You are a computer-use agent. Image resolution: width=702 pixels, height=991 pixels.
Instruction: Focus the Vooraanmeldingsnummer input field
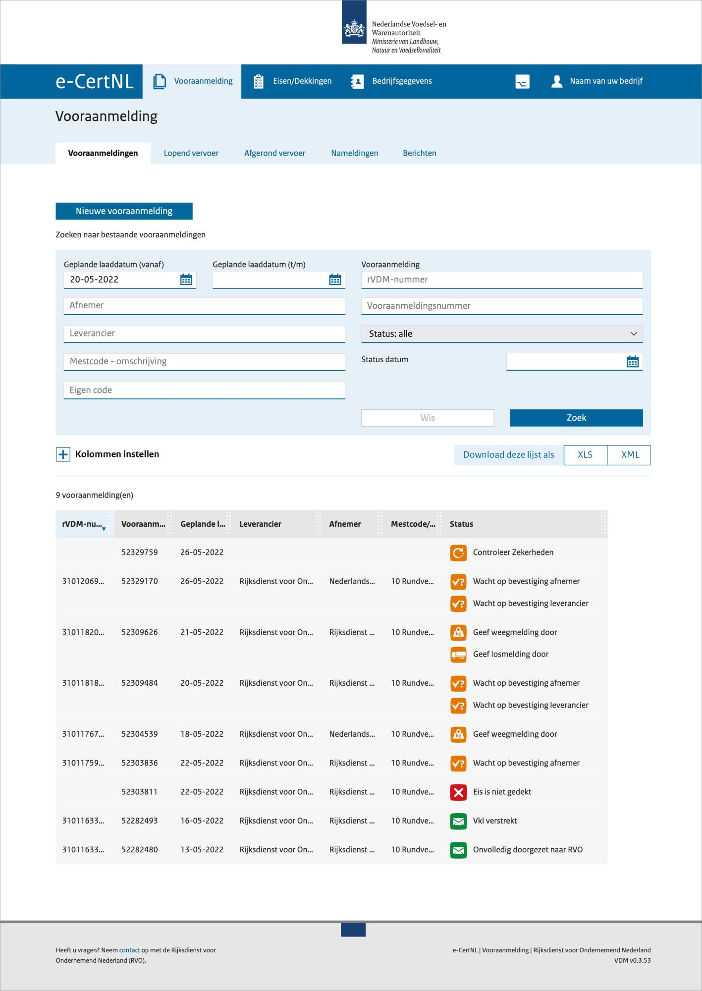[x=502, y=306]
